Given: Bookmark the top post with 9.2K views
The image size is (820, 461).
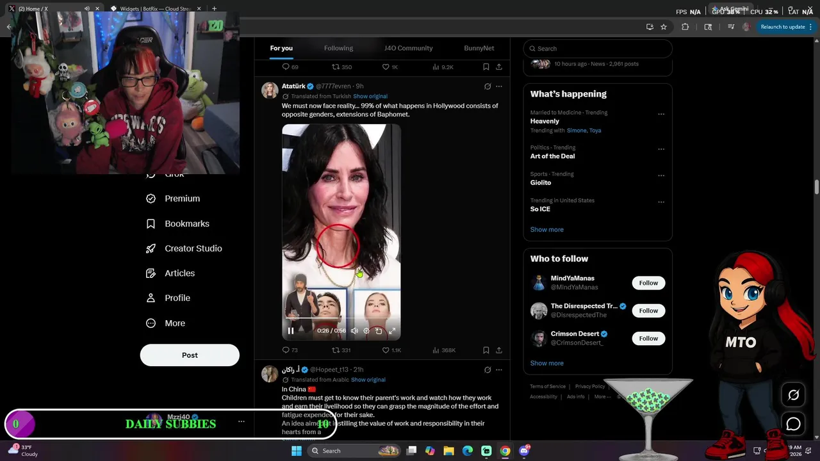Looking at the screenshot, I should (x=486, y=67).
